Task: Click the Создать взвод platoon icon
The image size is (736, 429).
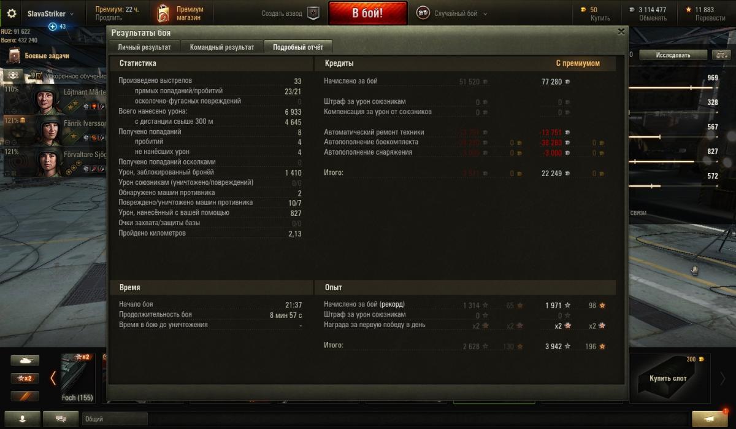Action: tap(313, 14)
